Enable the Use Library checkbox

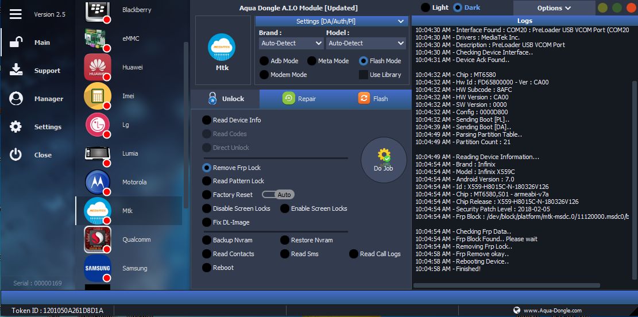pyautogui.click(x=364, y=75)
